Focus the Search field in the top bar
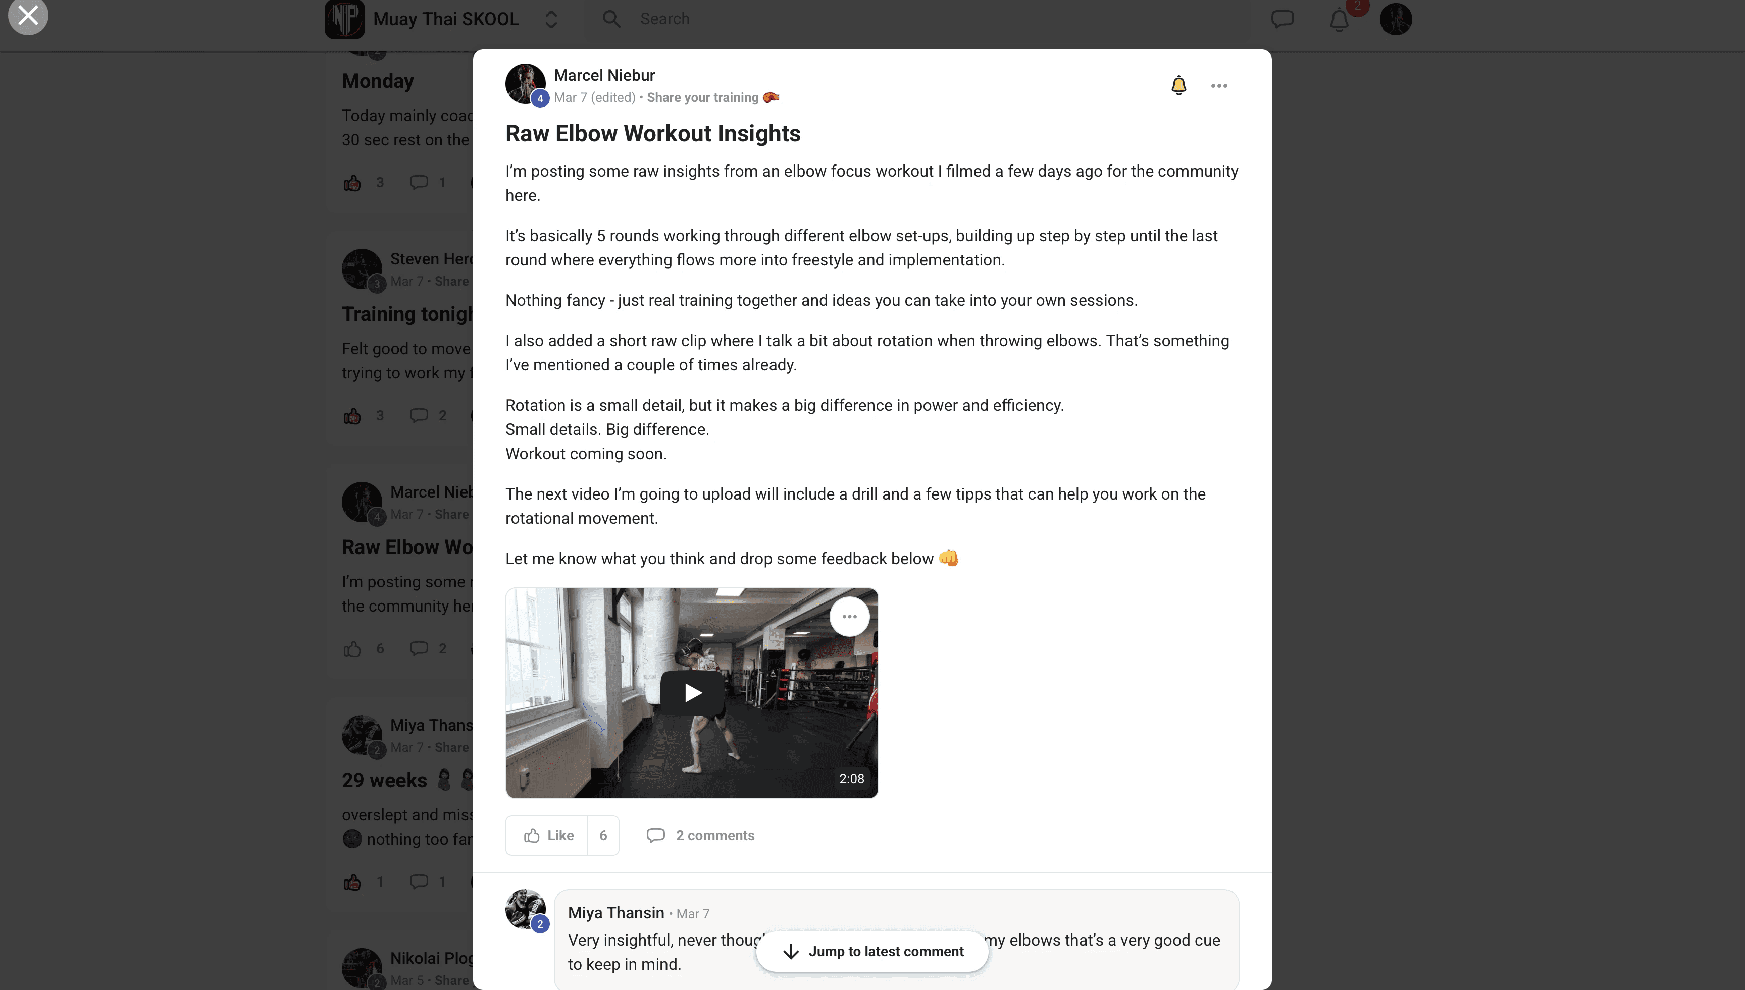The image size is (1745, 990). coord(918,19)
